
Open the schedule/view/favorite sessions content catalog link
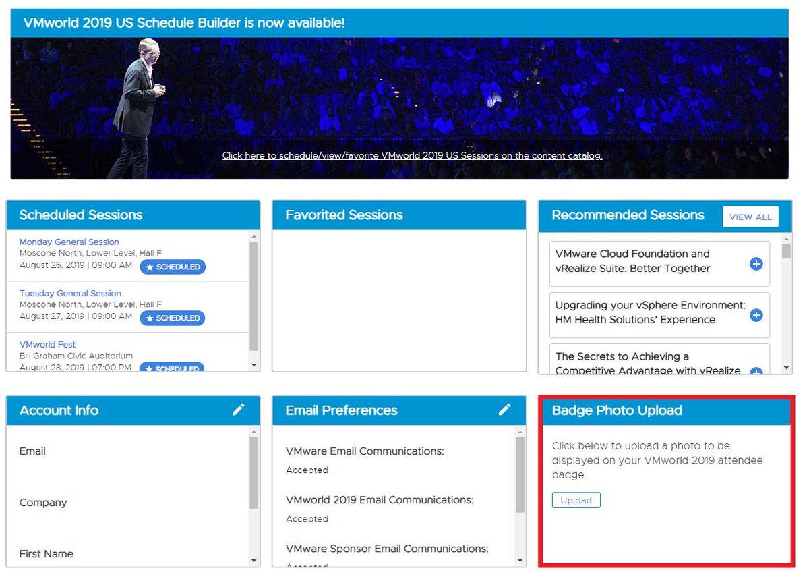(412, 155)
